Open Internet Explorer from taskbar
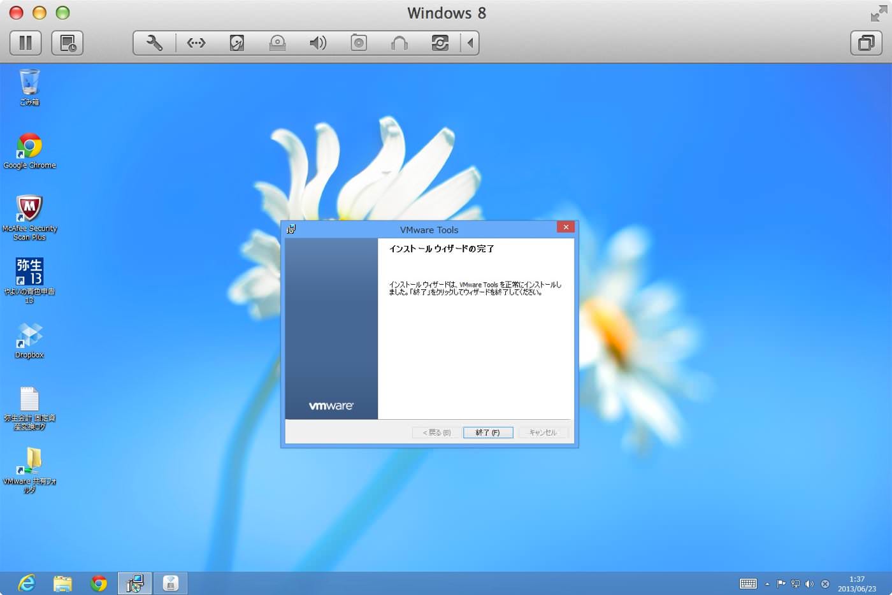The height and width of the screenshot is (595, 892). pyautogui.click(x=27, y=583)
